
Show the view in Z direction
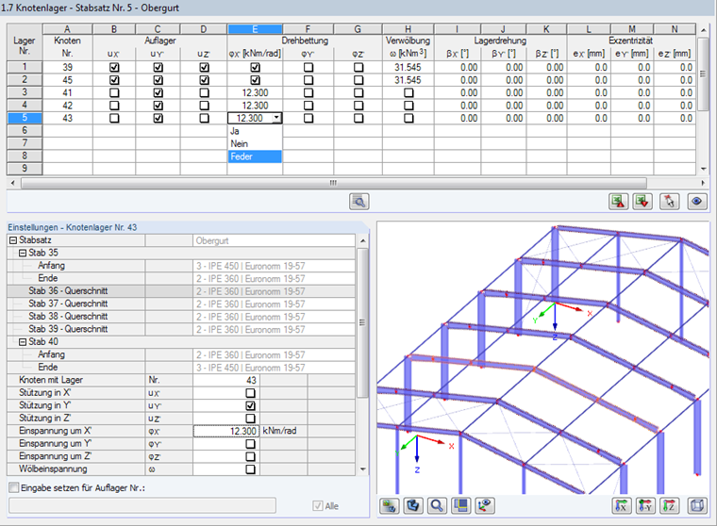pyautogui.click(x=669, y=505)
